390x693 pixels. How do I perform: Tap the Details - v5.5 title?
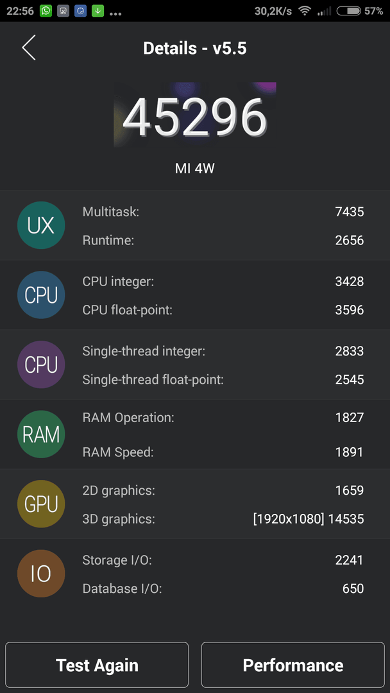click(195, 48)
